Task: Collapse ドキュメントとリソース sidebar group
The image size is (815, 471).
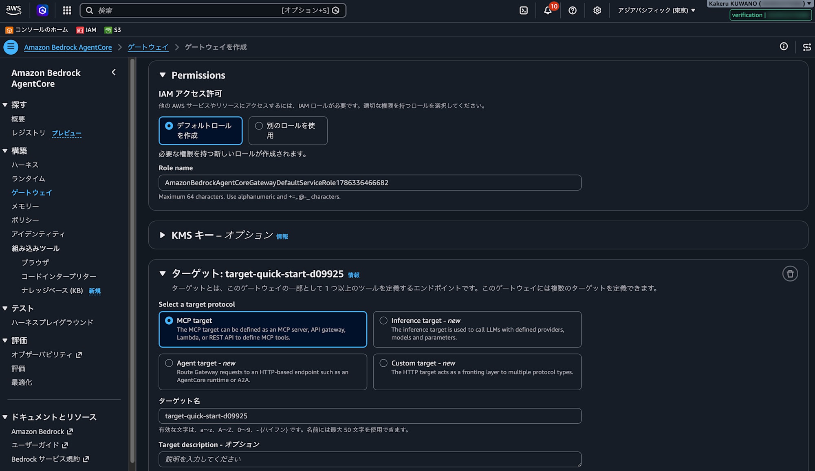Action: 5,417
